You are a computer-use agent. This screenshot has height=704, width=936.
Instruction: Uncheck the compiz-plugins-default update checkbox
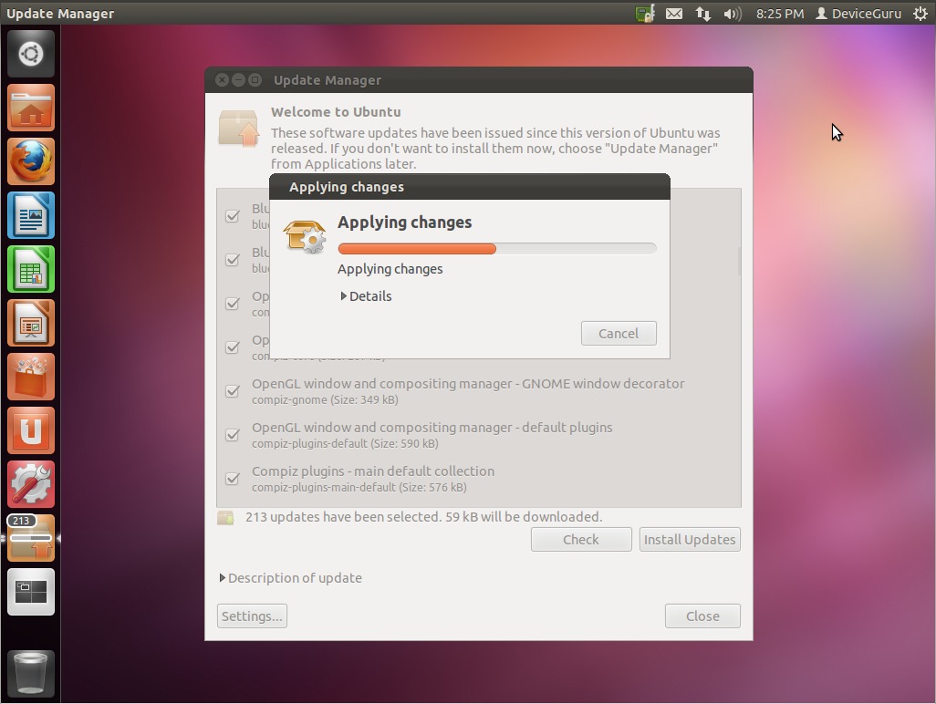click(233, 435)
